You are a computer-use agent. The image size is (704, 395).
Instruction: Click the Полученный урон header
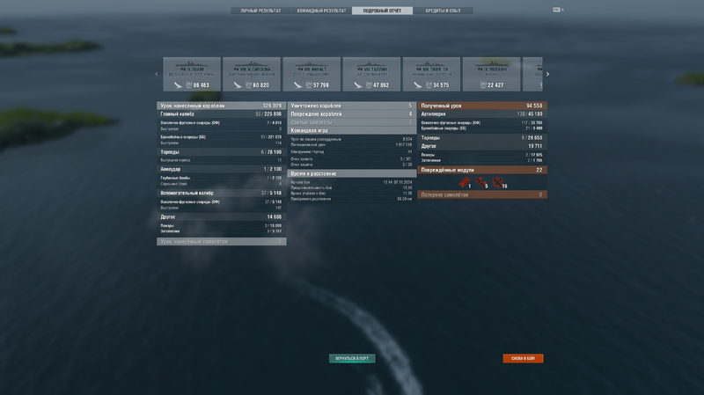coord(482,106)
